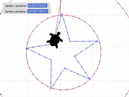Viewport: 129px width, 97px height.
Task: Click the 'Sprite x position' monitor label
Action: click(16, 6)
